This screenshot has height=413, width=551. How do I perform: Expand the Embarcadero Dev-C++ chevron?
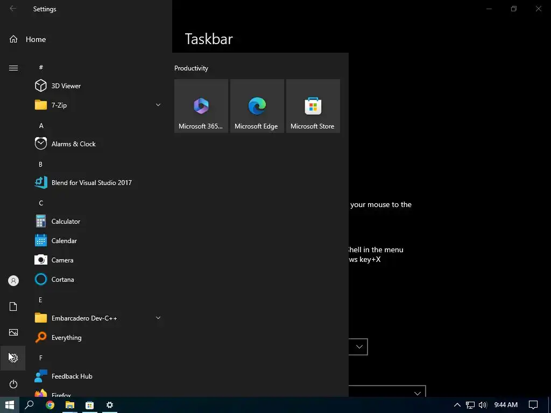coord(158,318)
